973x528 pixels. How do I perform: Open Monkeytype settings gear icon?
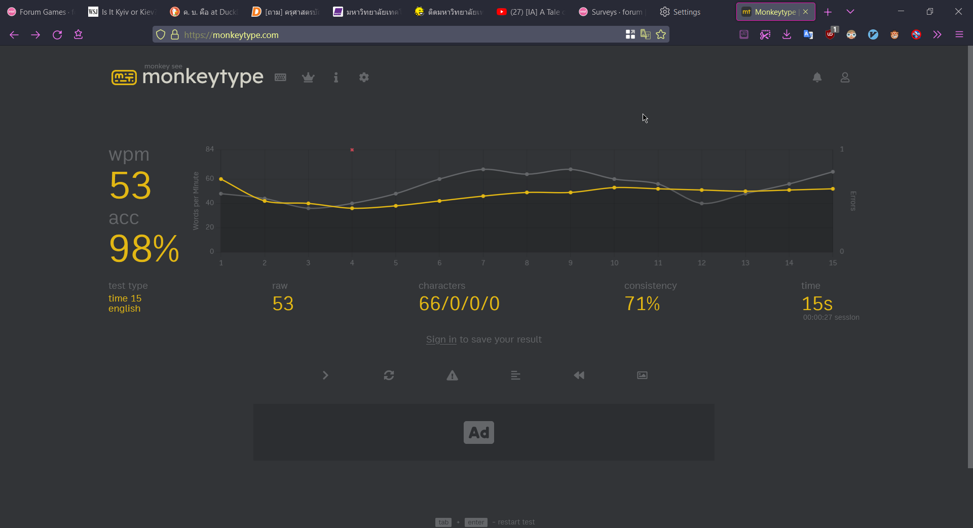364,78
